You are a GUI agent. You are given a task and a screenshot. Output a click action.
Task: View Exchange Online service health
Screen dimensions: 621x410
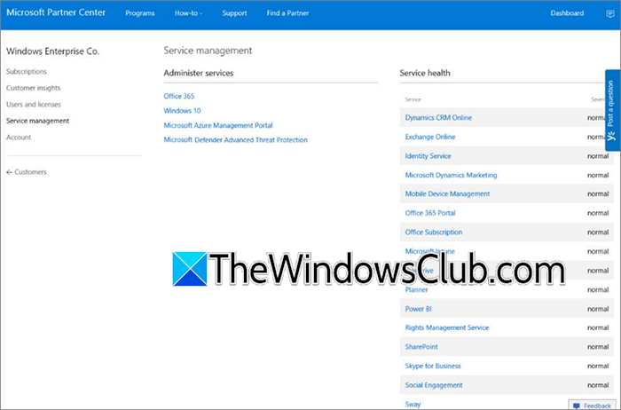point(430,137)
